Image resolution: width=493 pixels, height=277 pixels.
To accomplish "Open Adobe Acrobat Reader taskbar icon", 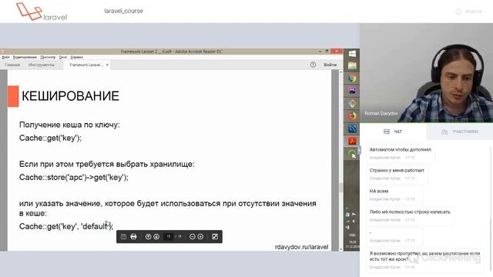I will click(x=352, y=141).
